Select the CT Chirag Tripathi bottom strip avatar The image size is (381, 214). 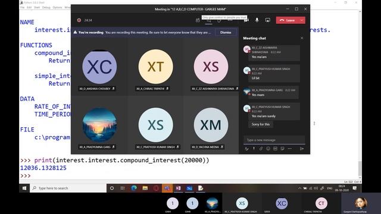321,203
